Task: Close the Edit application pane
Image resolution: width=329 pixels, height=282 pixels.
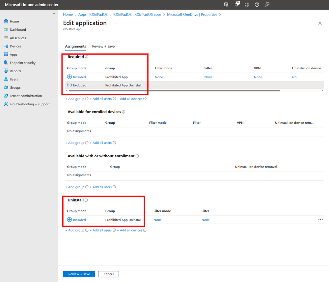Action: [x=320, y=23]
